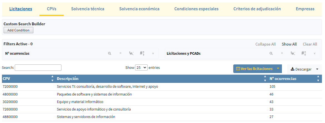Click Show All filter panes
Viewport: 325px width, 123px height.
point(289,44)
